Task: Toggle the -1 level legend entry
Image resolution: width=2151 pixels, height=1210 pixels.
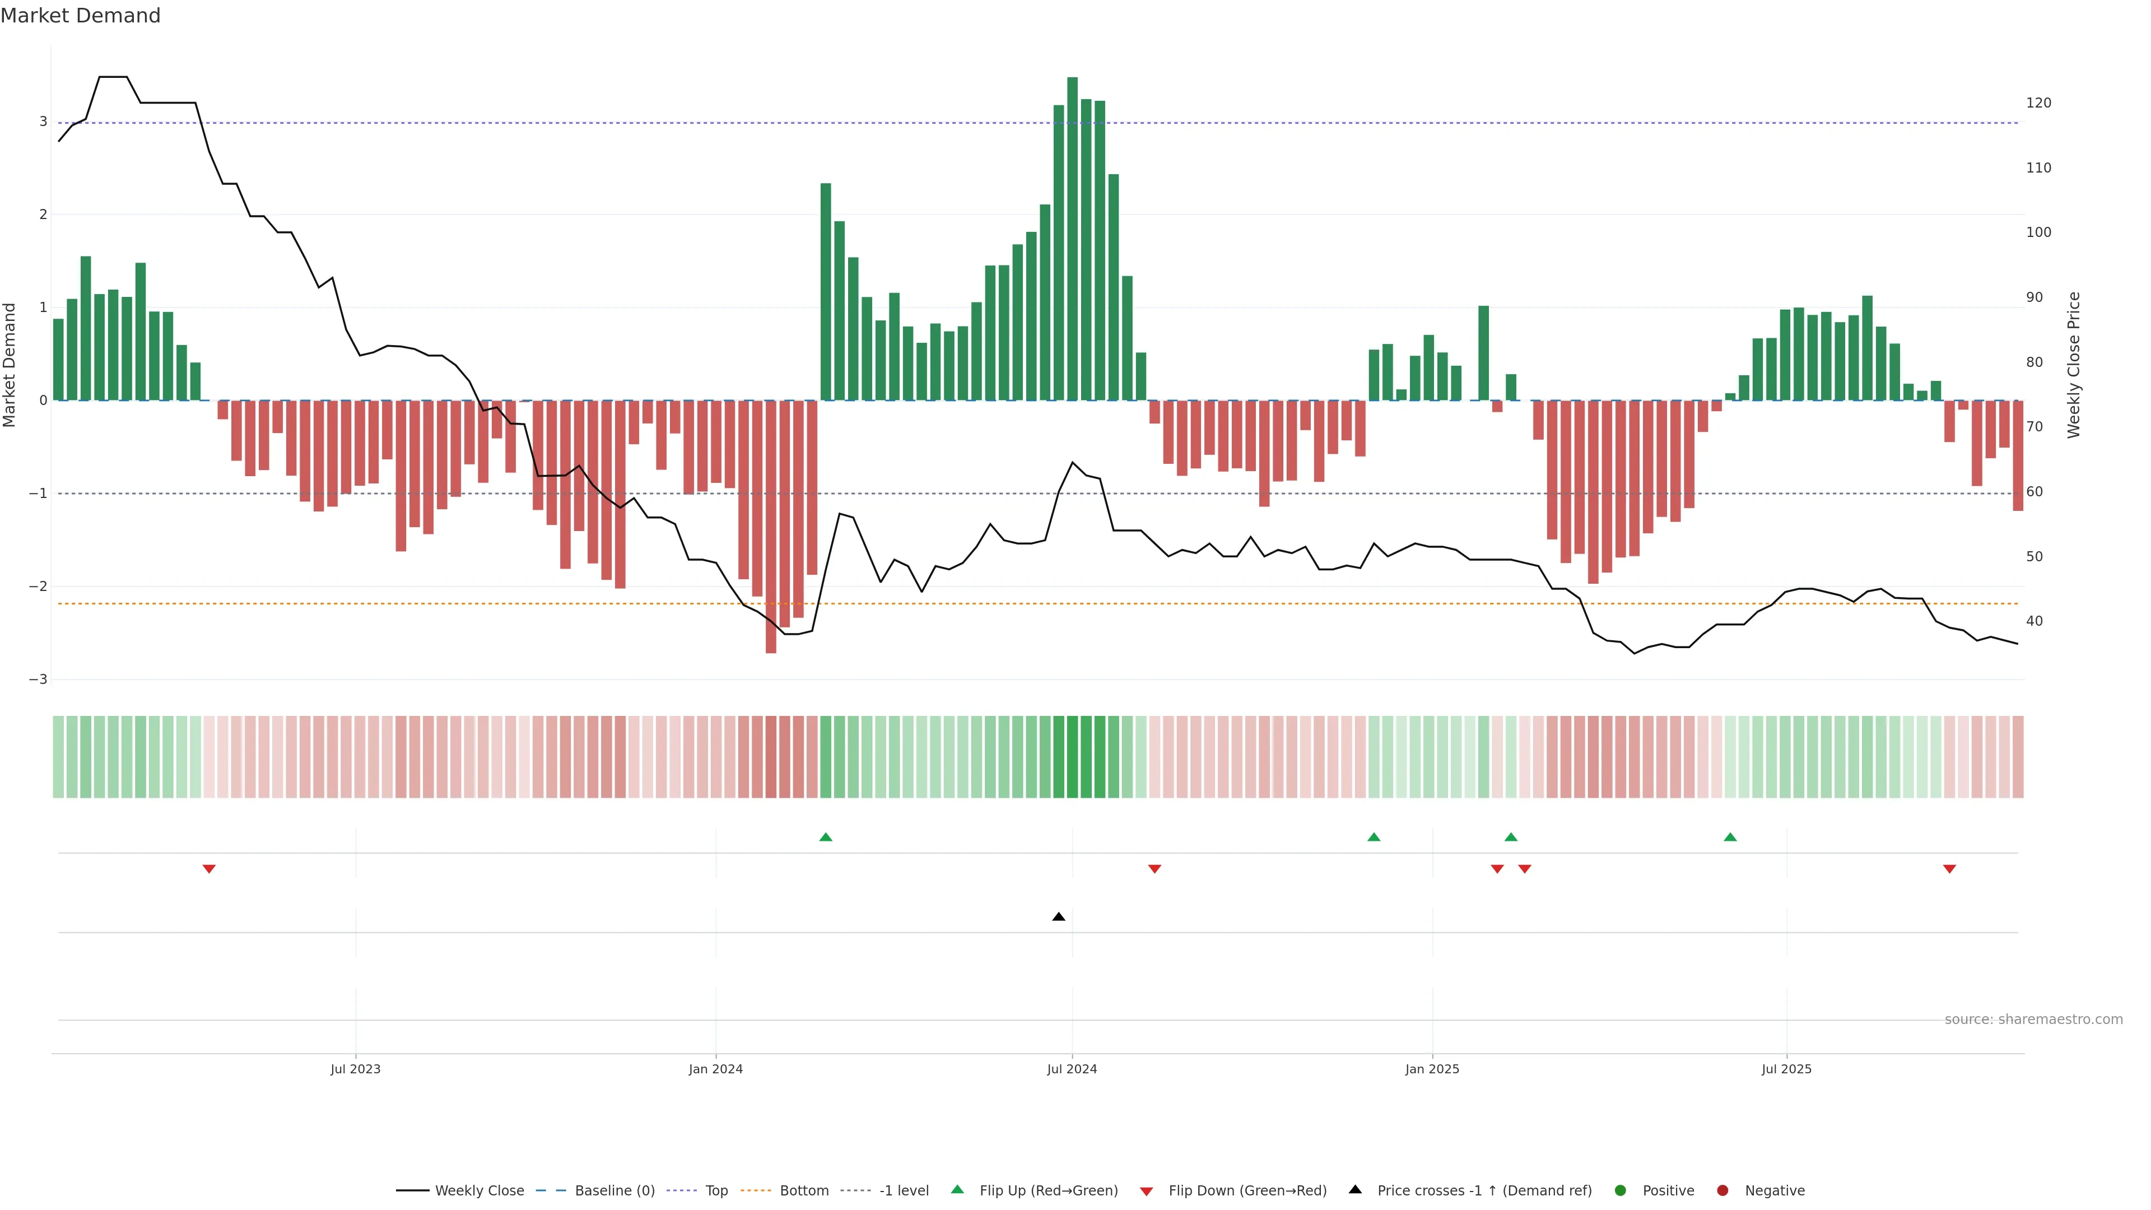Action: 904,1190
